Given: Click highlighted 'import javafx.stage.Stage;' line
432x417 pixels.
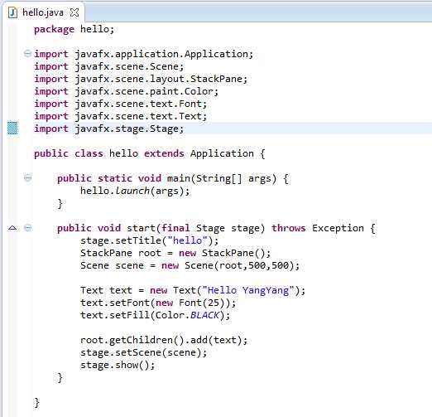Looking at the screenshot, I should 109,128.
